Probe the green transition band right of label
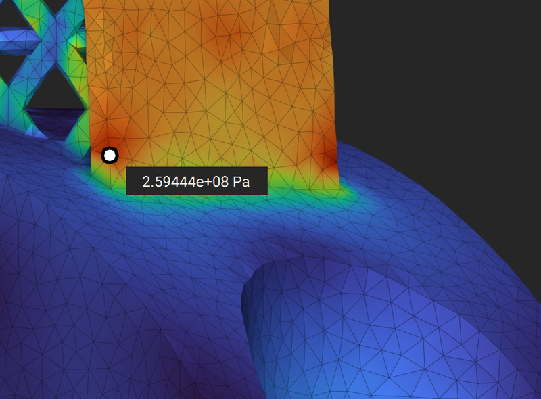541x399 pixels. click(x=298, y=186)
